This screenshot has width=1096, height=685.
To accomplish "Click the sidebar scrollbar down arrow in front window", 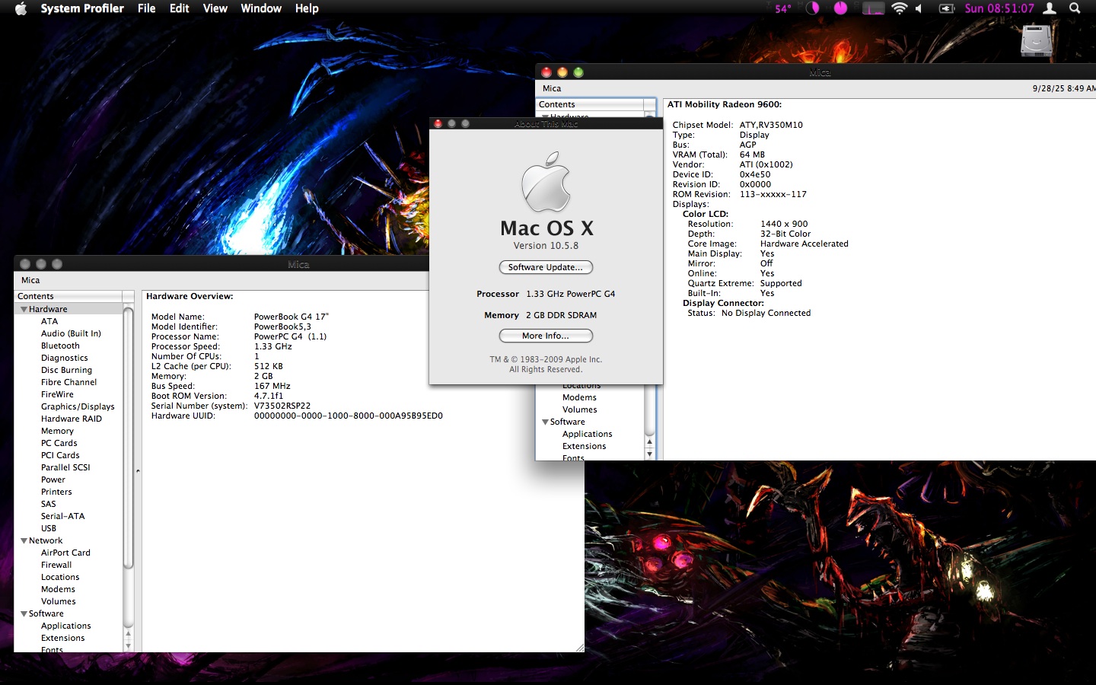I will 128,645.
